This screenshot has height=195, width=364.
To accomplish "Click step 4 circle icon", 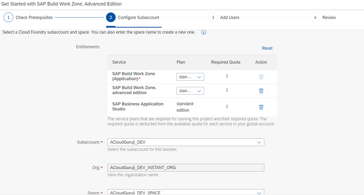I will click(315, 18).
